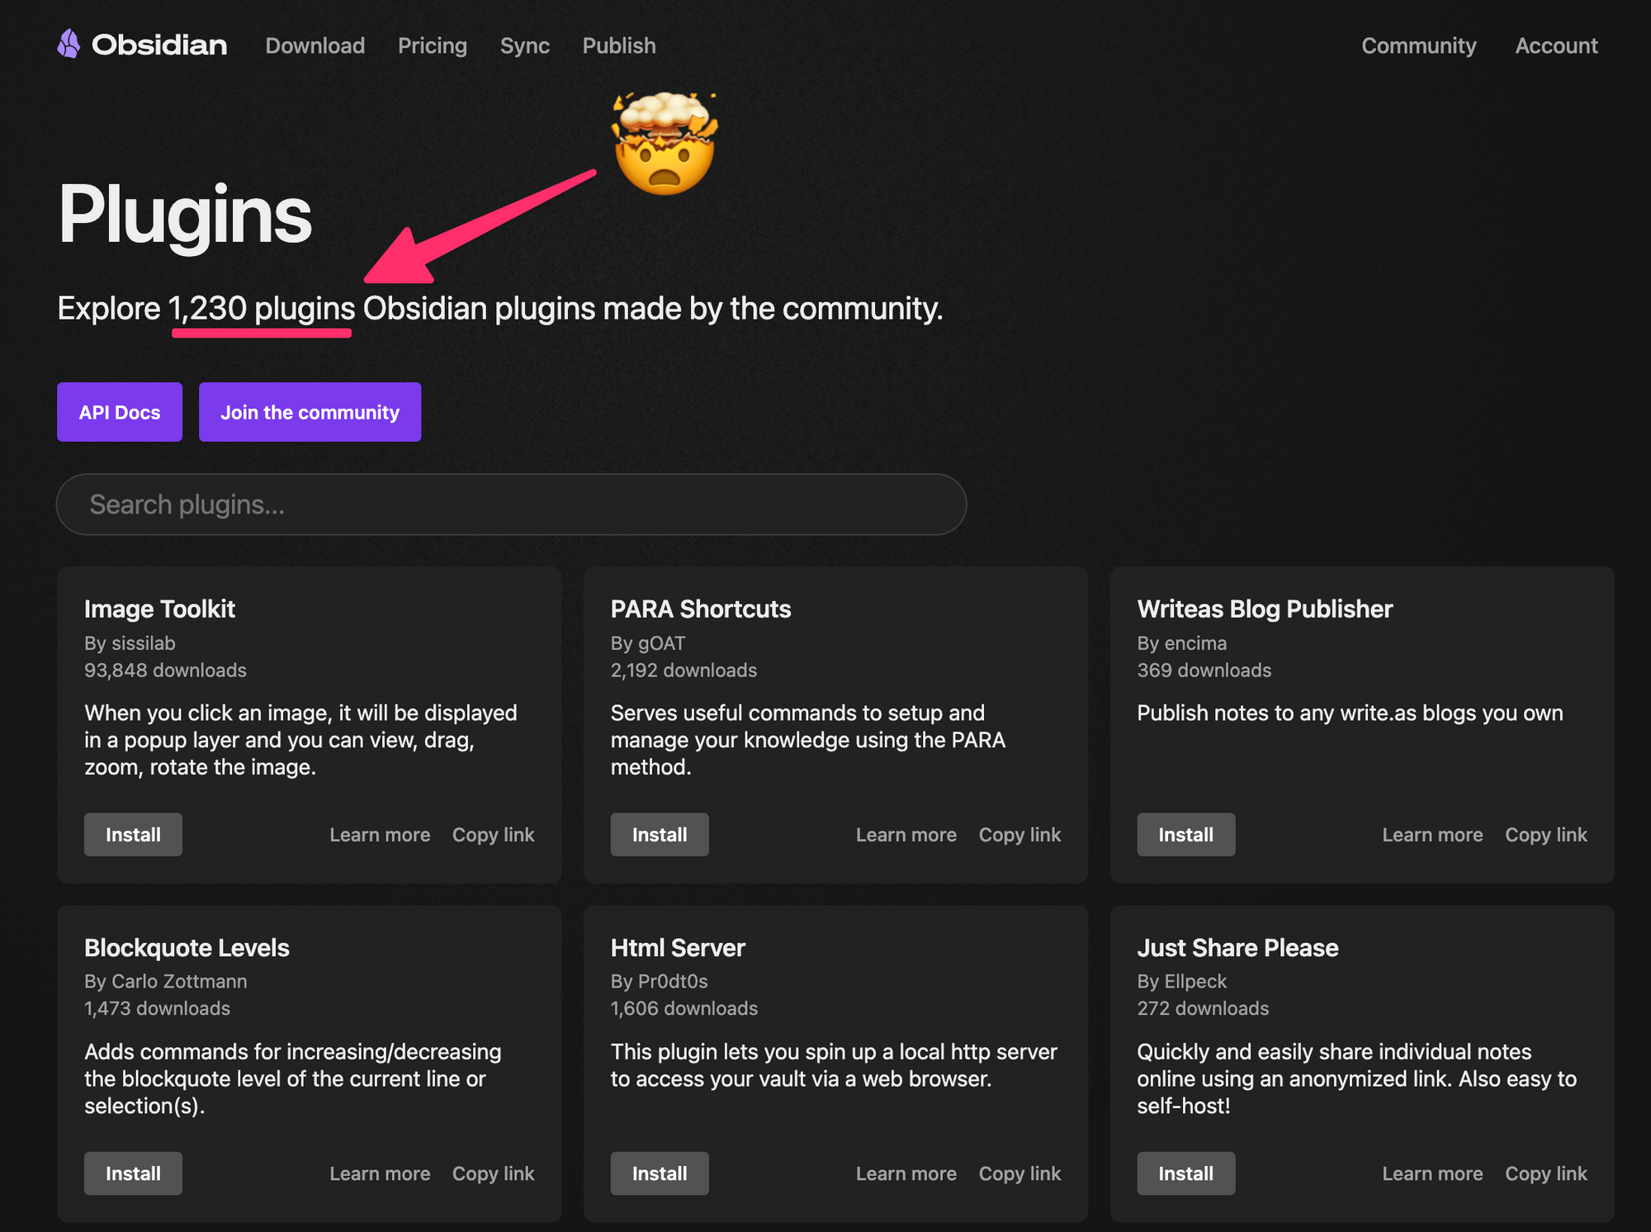Screen dimensions: 1651x1232
Task: Open the Download page in navigation
Action: 315,45
